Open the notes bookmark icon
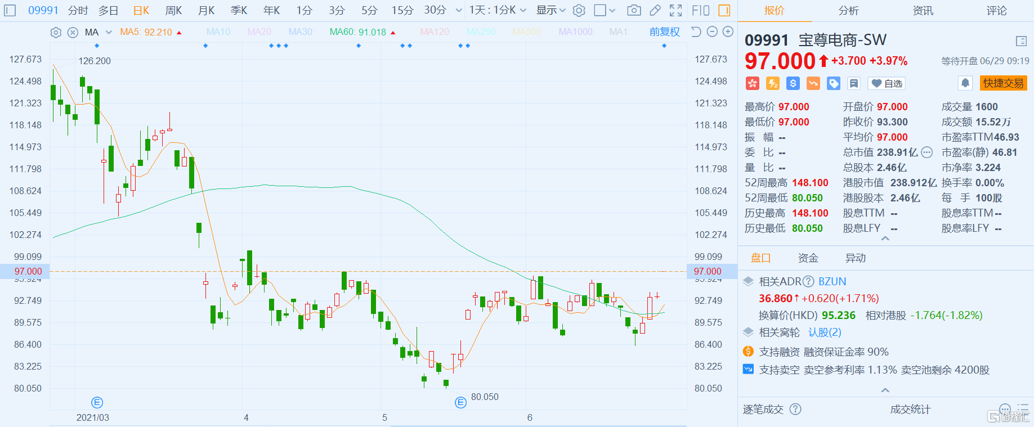Viewport: 1034px width, 427px height. tap(854, 83)
